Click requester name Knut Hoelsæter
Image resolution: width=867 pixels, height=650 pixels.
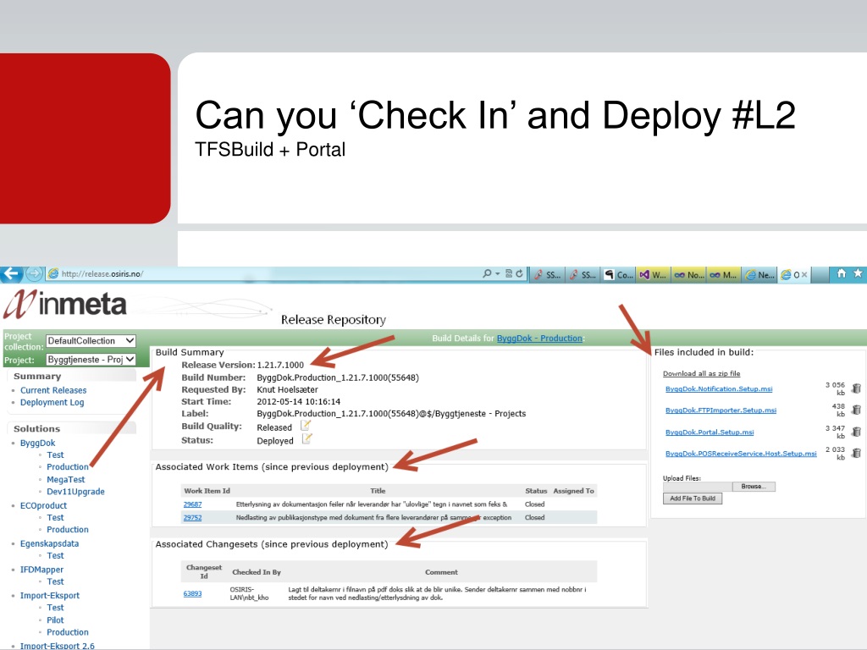click(287, 389)
